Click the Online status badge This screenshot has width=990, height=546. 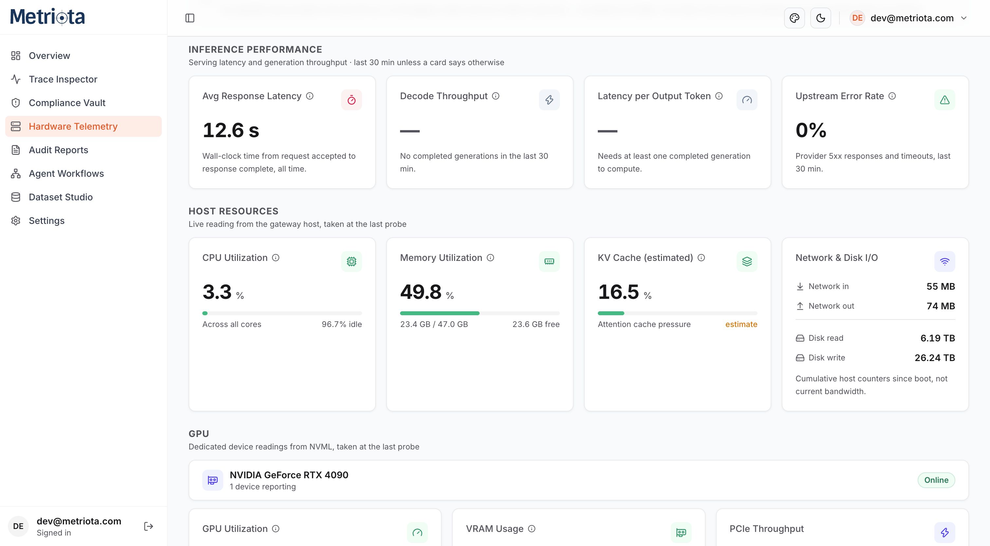(x=936, y=480)
